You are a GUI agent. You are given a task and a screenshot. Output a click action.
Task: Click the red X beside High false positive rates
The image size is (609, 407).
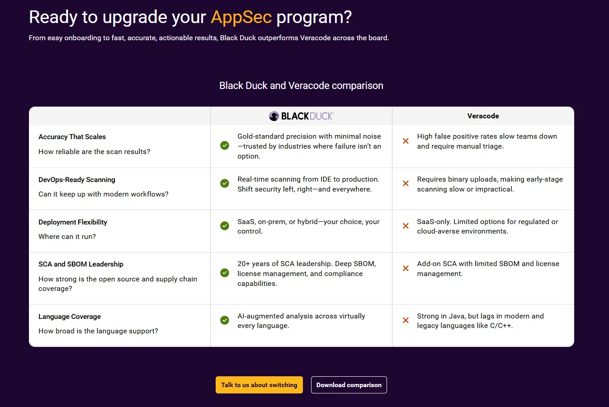(x=406, y=141)
